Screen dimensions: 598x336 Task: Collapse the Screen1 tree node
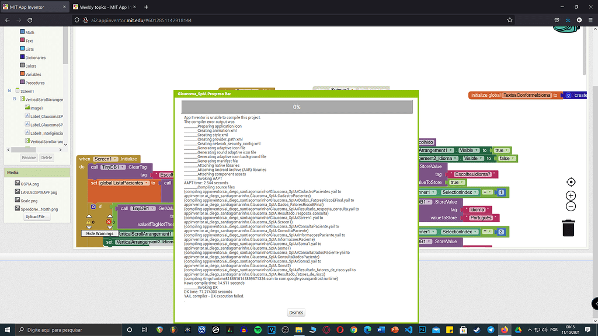click(x=9, y=91)
